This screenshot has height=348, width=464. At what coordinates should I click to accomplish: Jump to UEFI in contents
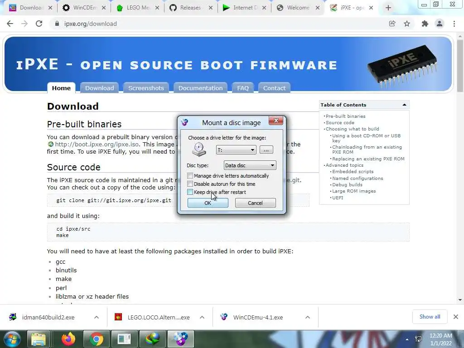(x=338, y=198)
